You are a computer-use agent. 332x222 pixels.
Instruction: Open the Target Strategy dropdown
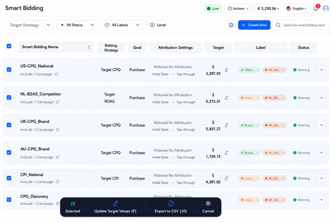pos(29,25)
